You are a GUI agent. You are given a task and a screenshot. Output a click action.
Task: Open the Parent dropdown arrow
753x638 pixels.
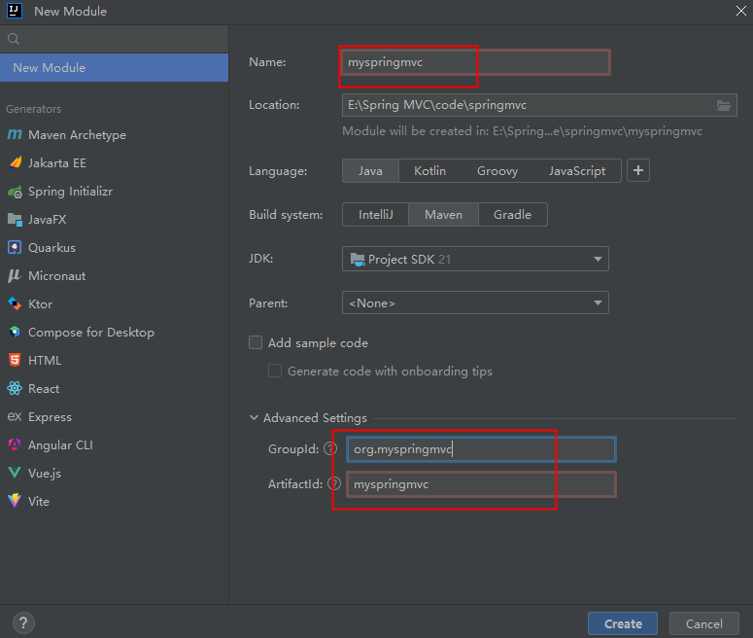598,302
